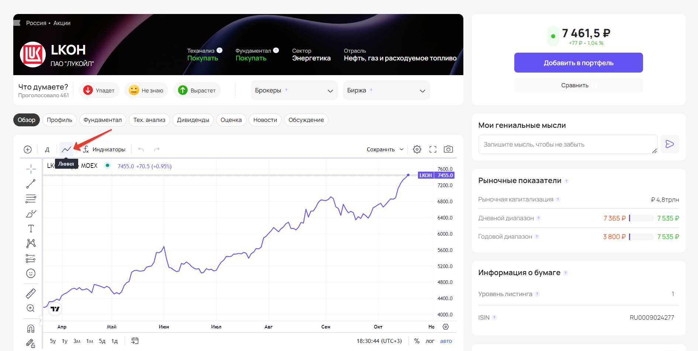The width and height of the screenshot is (698, 351).
Task: Open the Обсуждение tab
Action: (x=306, y=120)
